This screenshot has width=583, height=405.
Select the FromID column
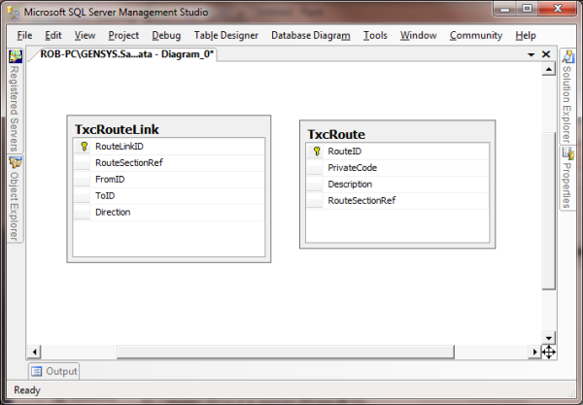(169, 179)
